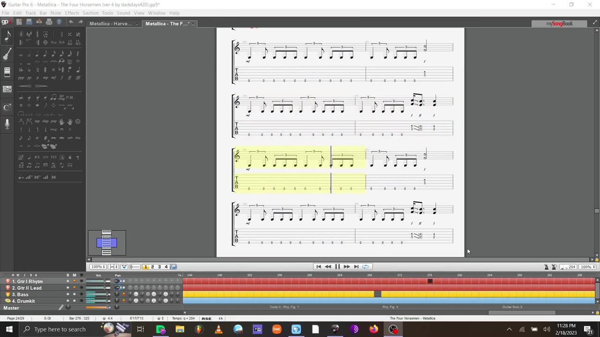Click the page navigator thumbnail

(x=107, y=243)
